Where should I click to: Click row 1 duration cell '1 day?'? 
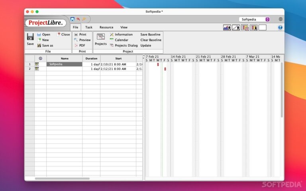point(91,64)
